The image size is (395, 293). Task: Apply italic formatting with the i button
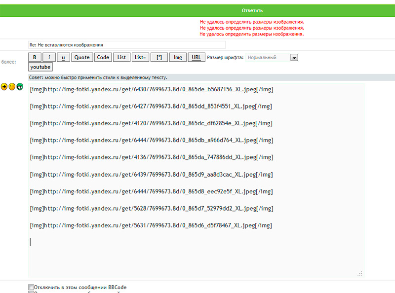tap(49, 57)
